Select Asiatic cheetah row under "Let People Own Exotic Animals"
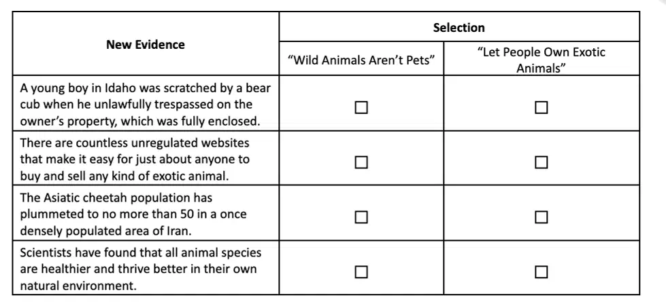The height and width of the screenshot is (302, 666). (541, 217)
